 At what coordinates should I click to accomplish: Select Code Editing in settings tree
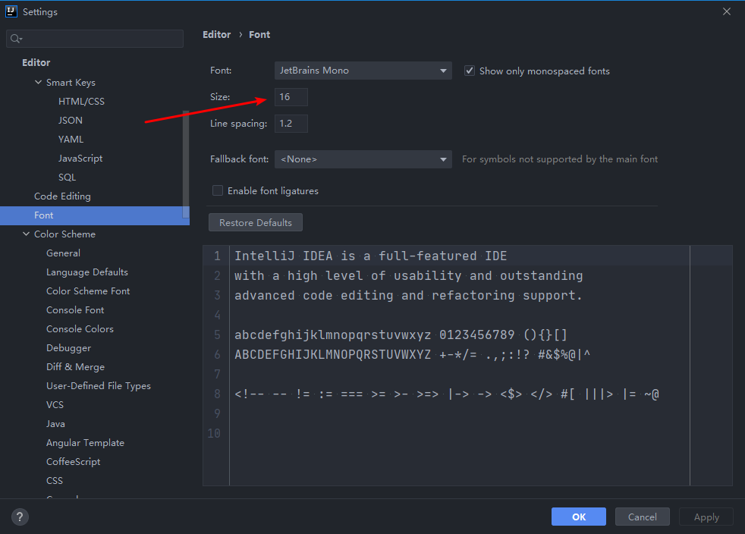coord(62,196)
